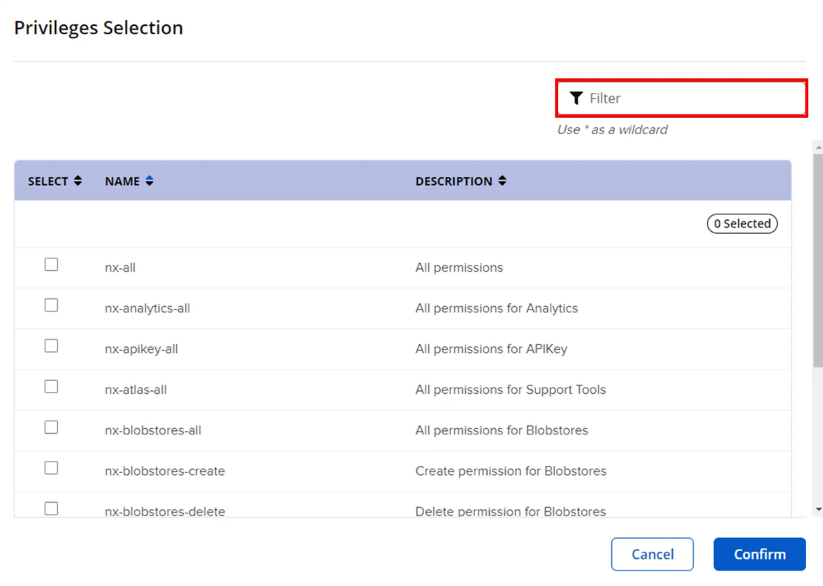Confirm the privileges selection

click(759, 554)
